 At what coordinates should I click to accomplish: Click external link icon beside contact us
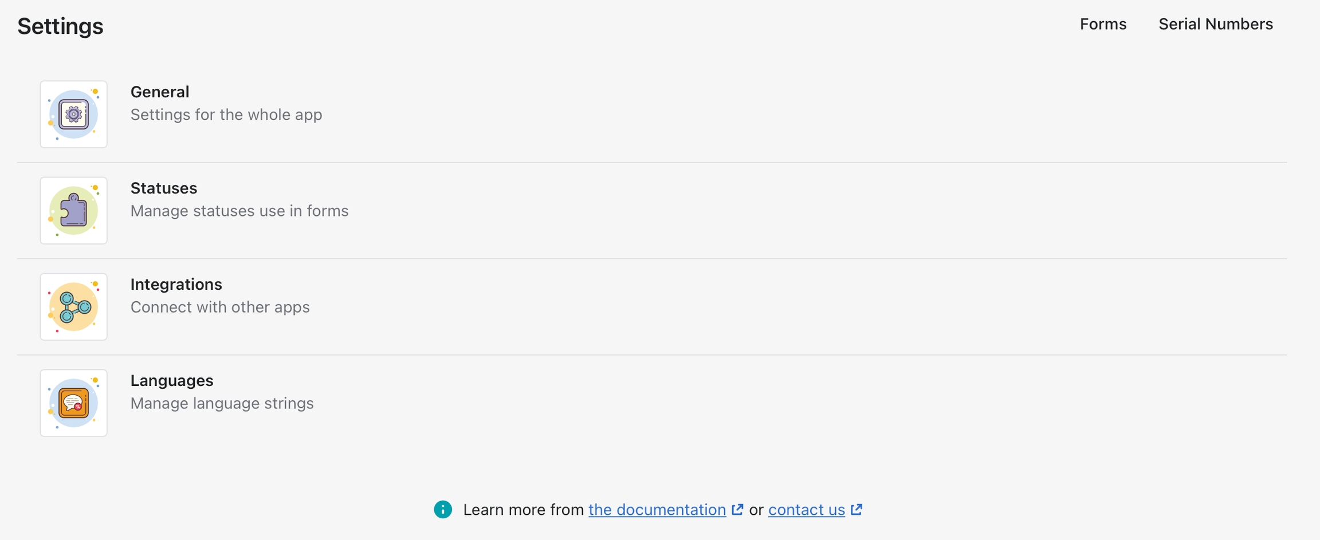click(857, 509)
